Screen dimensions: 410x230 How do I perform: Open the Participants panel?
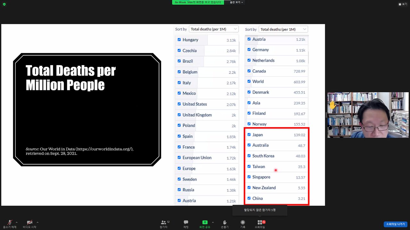point(164,223)
